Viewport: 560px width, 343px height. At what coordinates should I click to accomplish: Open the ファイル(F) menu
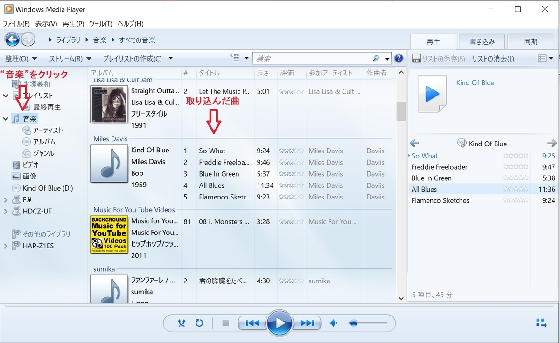click(16, 24)
